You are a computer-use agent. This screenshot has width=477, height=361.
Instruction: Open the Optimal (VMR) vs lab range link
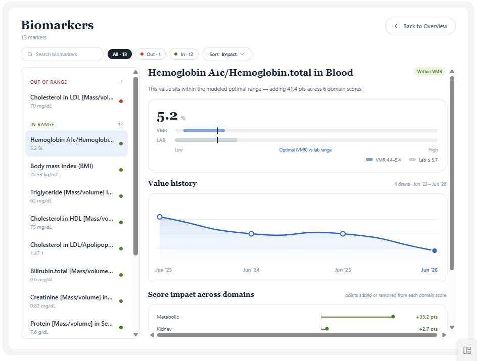[x=305, y=150]
